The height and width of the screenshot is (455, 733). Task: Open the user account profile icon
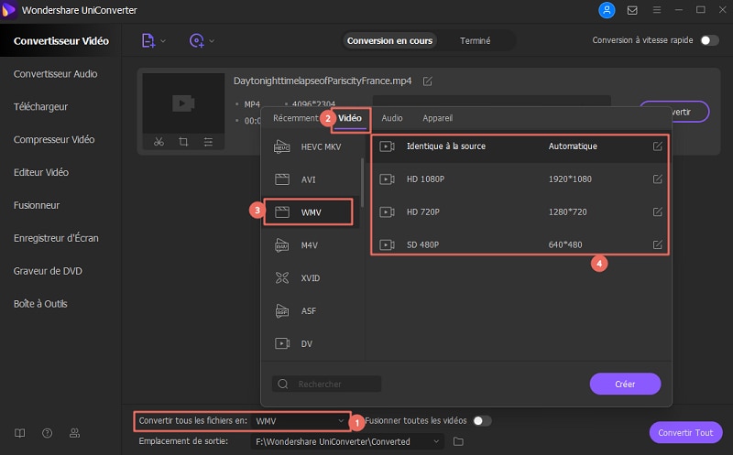pos(607,10)
